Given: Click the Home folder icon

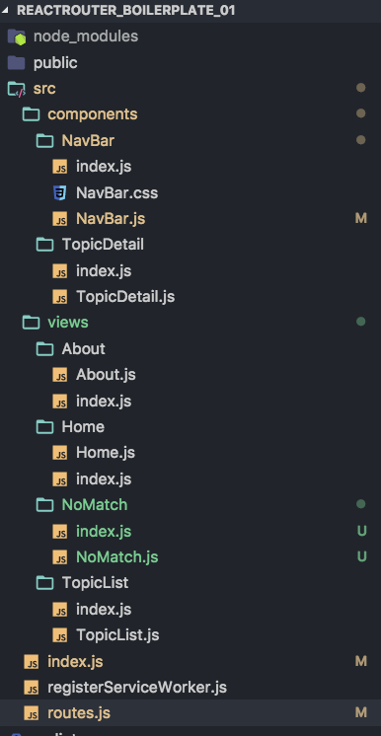Looking at the screenshot, I should tap(45, 427).
